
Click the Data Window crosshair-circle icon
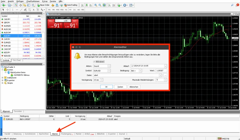click(21, 5)
